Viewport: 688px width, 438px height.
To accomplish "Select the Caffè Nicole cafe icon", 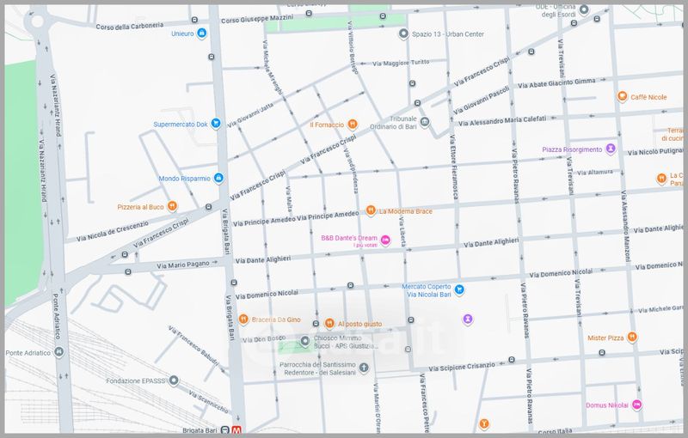I will 622,97.
